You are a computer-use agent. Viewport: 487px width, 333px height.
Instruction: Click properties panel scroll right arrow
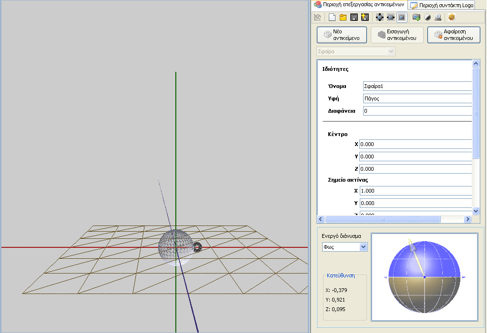[x=467, y=219]
